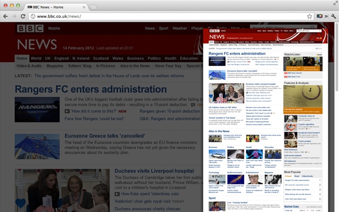Click the comments speech bubble icon under Rangers story
Viewport: 339px width, 212px height.
[193, 105]
